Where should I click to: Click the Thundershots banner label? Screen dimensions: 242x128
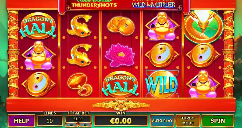coord(94,5)
